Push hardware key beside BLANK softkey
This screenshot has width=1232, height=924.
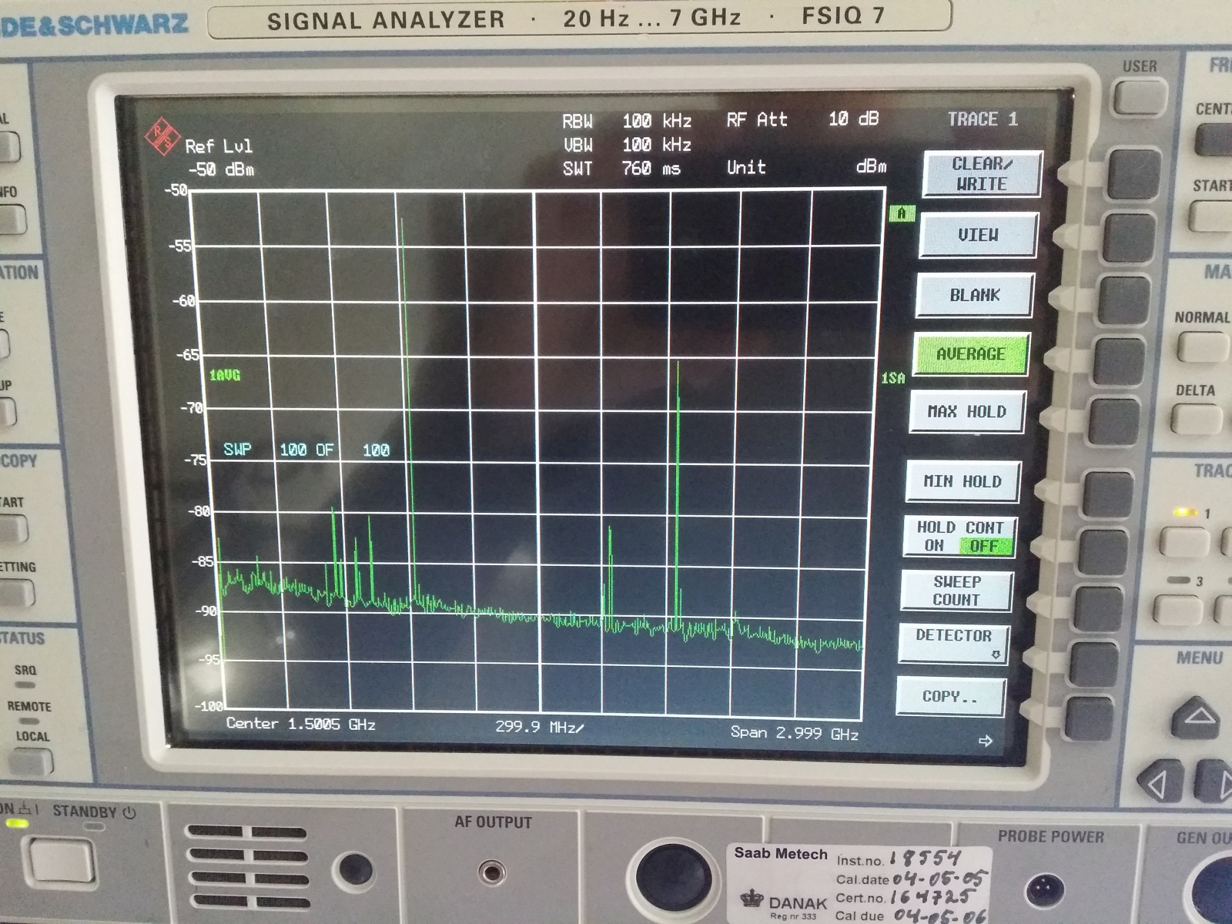pos(1123,301)
